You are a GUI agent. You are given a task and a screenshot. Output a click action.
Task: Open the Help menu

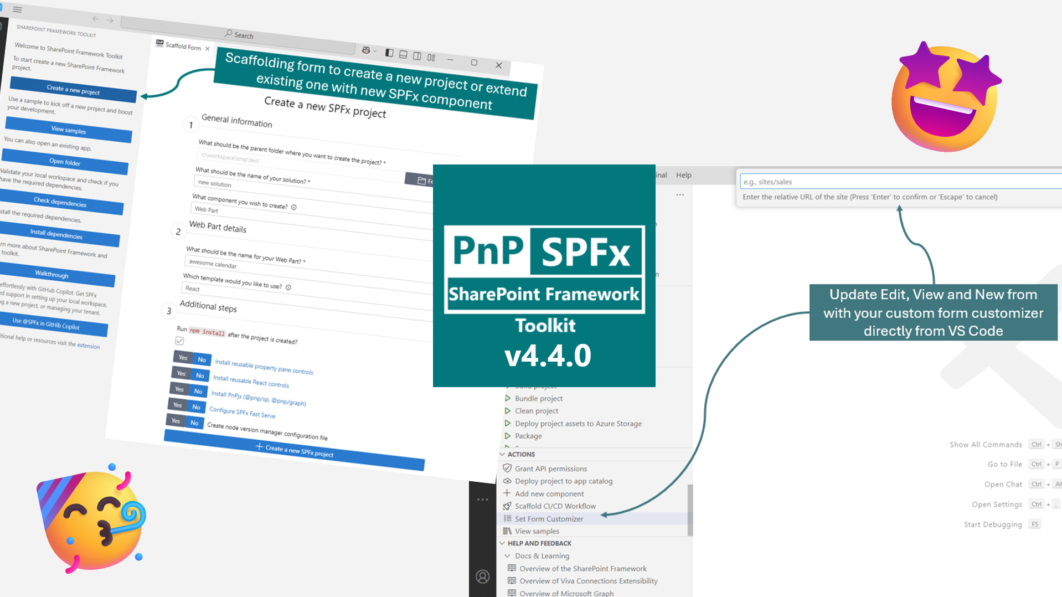(683, 175)
